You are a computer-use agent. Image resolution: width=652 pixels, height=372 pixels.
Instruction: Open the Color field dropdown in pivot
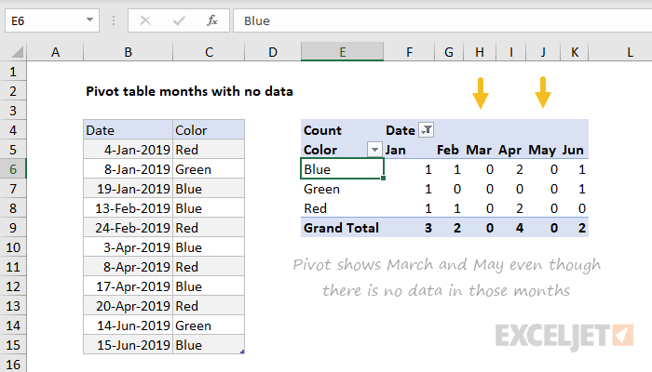(x=374, y=150)
